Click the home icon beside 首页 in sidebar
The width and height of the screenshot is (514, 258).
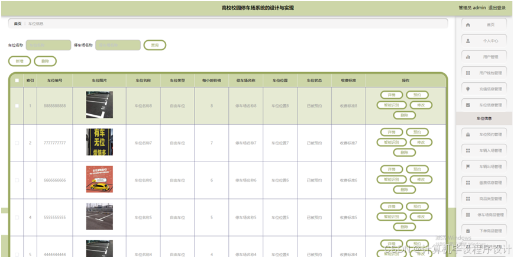(x=468, y=25)
